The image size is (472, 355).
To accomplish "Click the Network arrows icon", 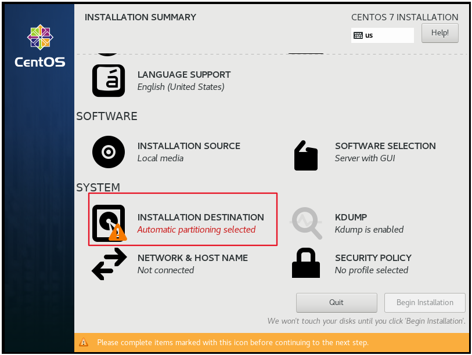I will [x=109, y=264].
